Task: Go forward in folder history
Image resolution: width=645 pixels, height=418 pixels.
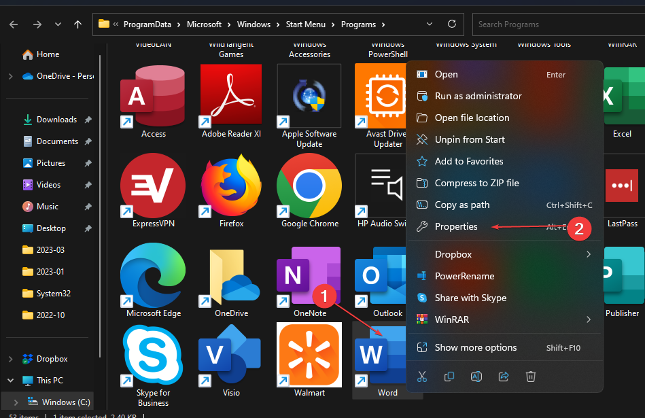Action: pos(37,24)
